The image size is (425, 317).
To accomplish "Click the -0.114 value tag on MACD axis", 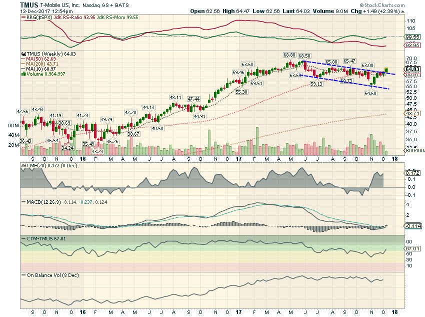I will [413, 226].
